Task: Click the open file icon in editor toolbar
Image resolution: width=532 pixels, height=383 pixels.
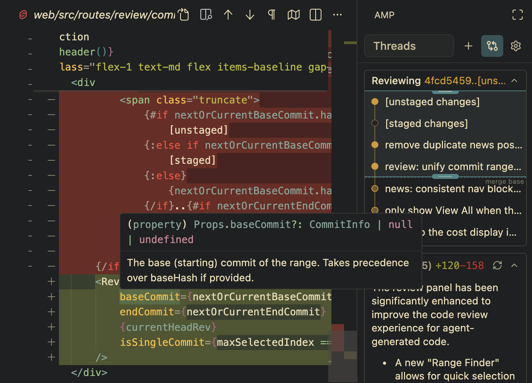Action: tap(183, 15)
